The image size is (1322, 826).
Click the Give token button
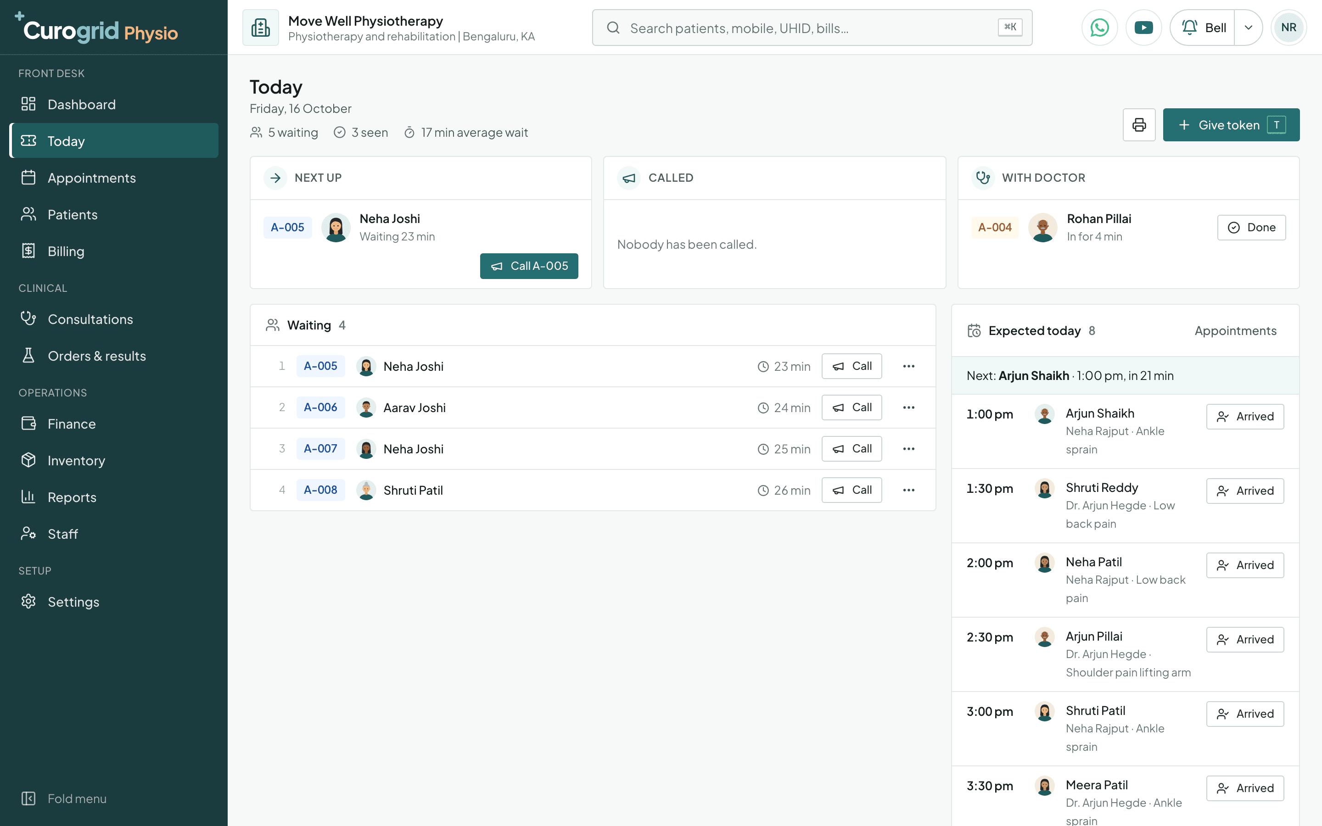(x=1231, y=125)
